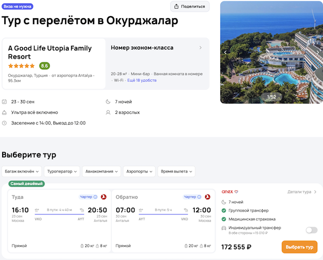This screenshot has width=323, height=260.
Task: Click Turkish Airlines logo on outbound flight
Action: (x=103, y=197)
